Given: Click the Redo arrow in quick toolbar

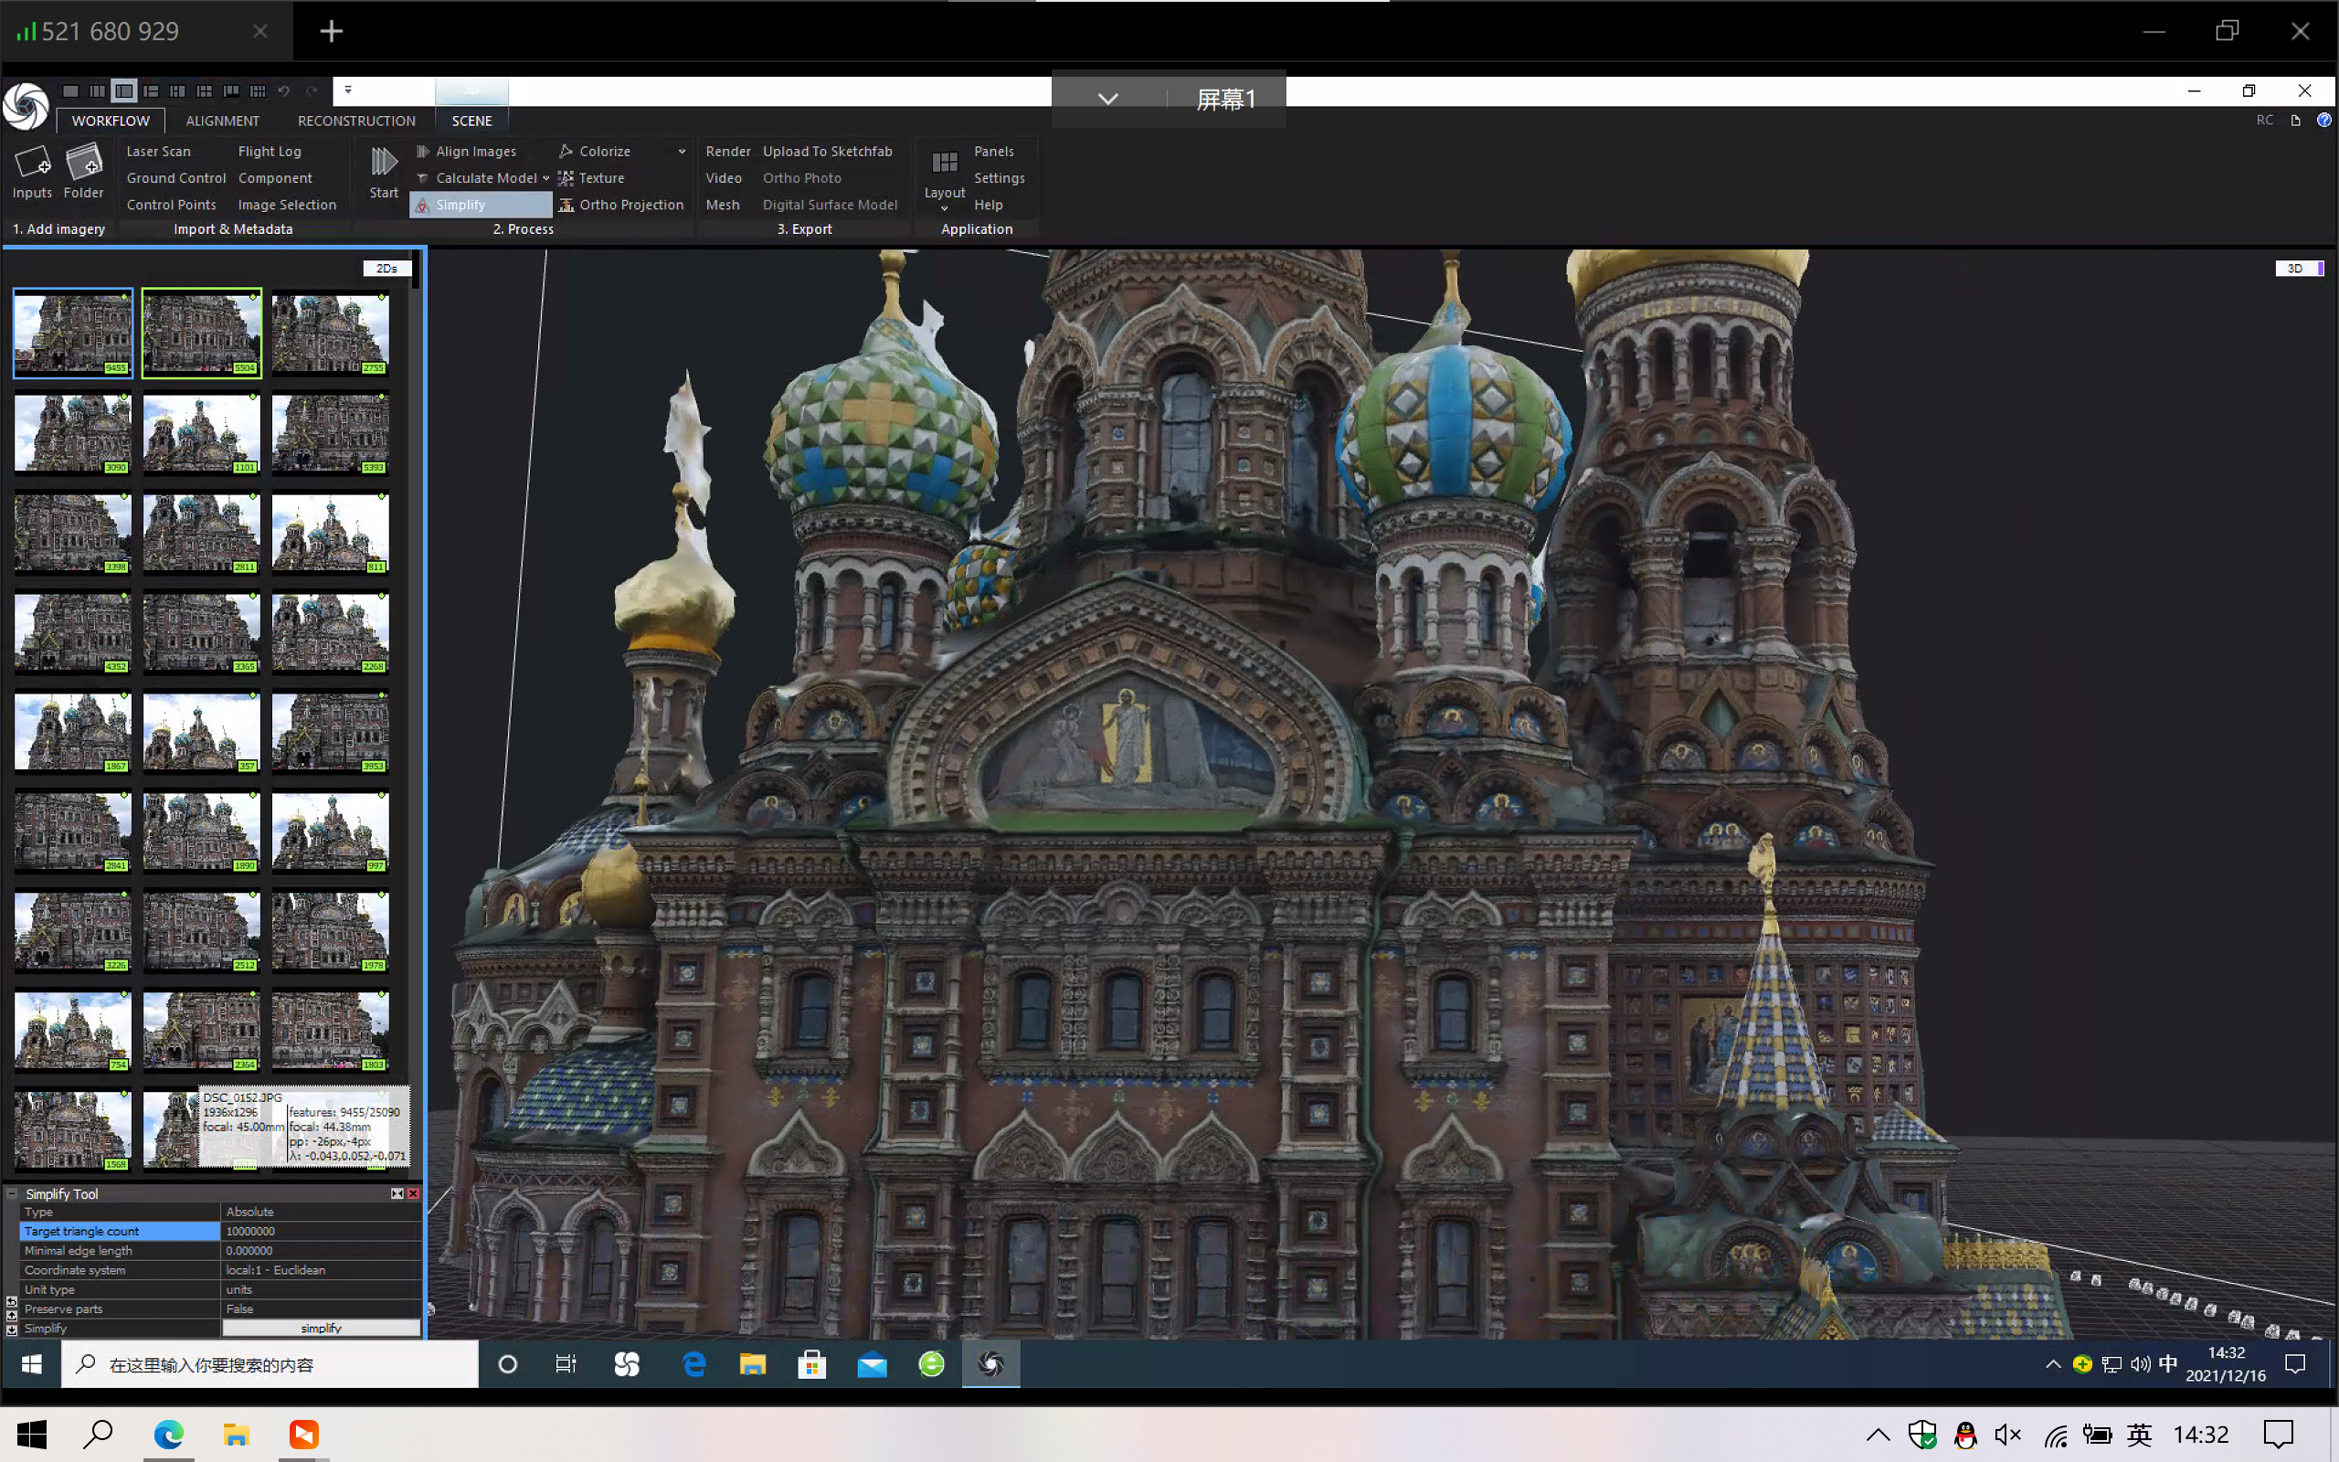Looking at the screenshot, I should (x=312, y=90).
